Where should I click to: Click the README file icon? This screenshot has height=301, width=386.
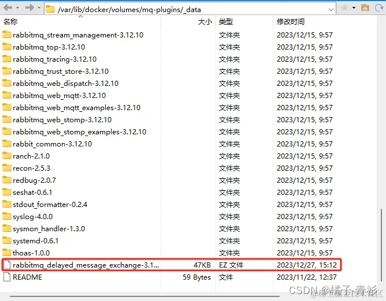pyautogui.click(x=7, y=277)
